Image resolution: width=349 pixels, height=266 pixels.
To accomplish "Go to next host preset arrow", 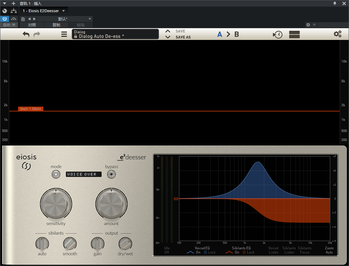I will (34, 19).
